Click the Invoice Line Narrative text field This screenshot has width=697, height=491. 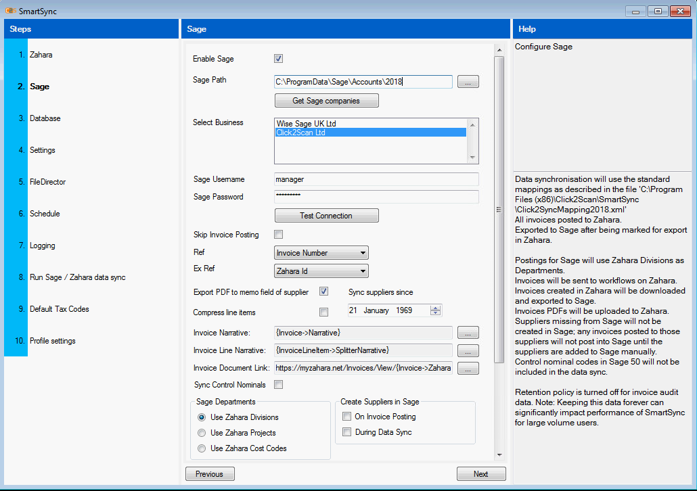click(x=363, y=350)
